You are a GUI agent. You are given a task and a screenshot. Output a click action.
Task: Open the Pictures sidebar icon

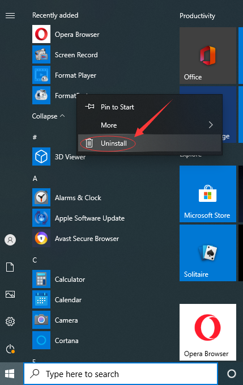click(x=10, y=294)
